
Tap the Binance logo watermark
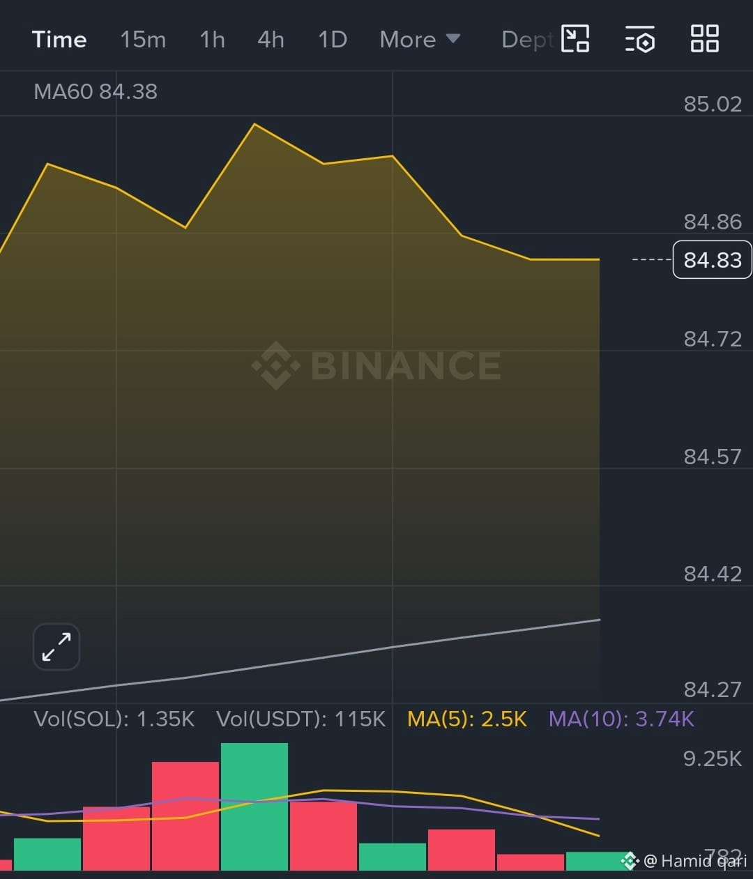tap(376, 365)
